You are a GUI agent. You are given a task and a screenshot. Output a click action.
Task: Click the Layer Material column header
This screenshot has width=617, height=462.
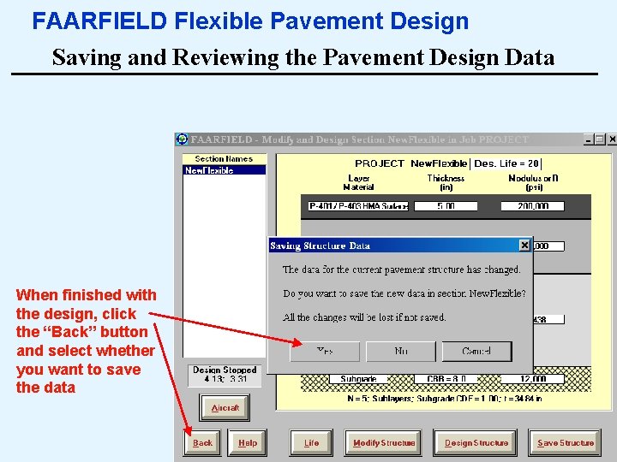pos(358,182)
